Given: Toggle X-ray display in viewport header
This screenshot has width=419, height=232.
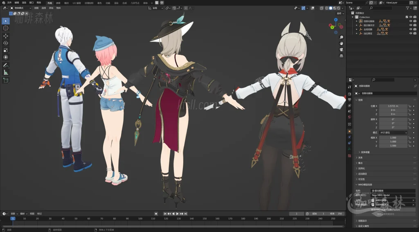Looking at the screenshot, I should click(322, 8).
